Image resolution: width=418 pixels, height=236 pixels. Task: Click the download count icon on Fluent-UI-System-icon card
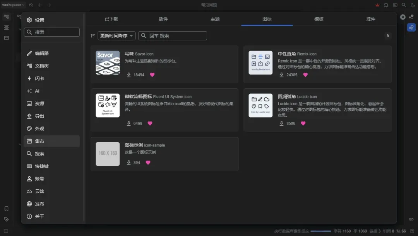coord(128,123)
